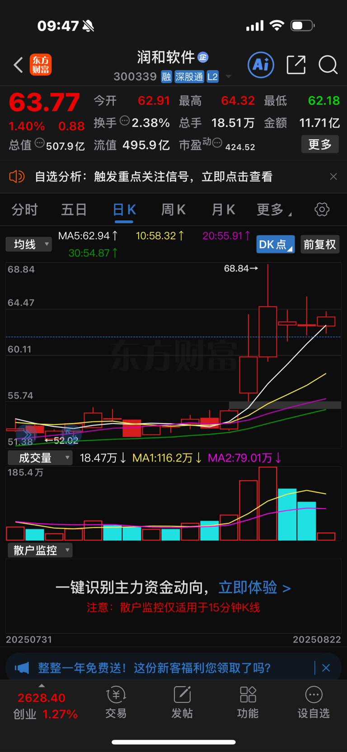
Task: Tap the MA1:116.2万 volume average
Action: [x=167, y=458]
